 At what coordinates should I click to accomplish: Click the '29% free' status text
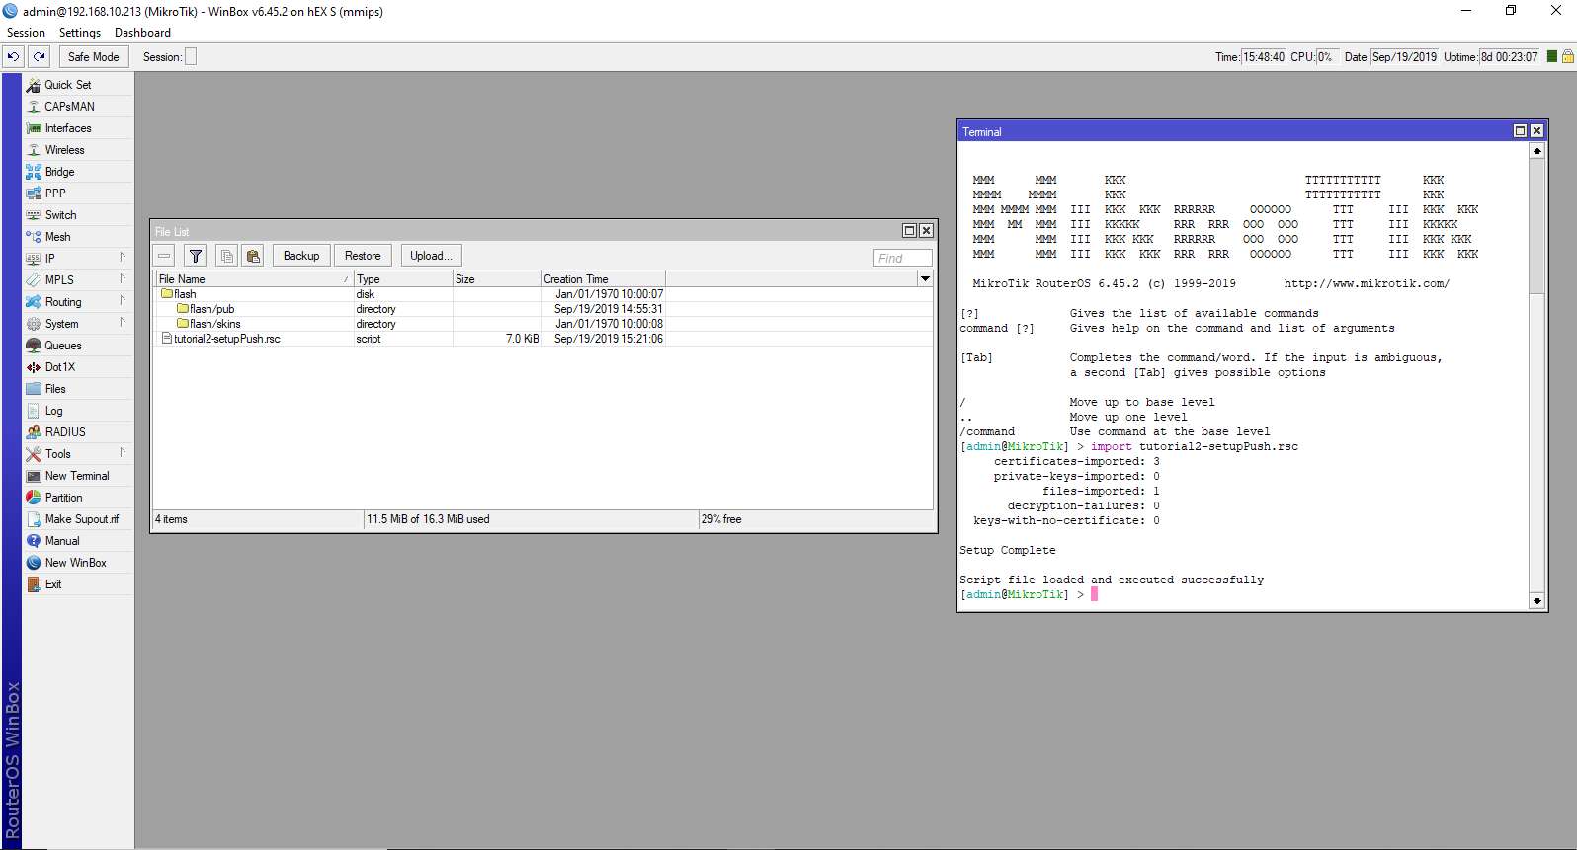pyautogui.click(x=721, y=519)
